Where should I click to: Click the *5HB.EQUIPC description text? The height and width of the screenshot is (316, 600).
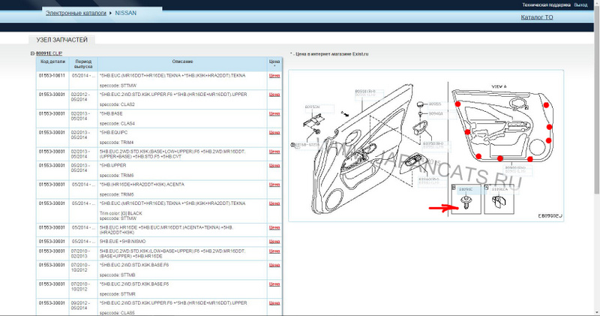[114, 133]
